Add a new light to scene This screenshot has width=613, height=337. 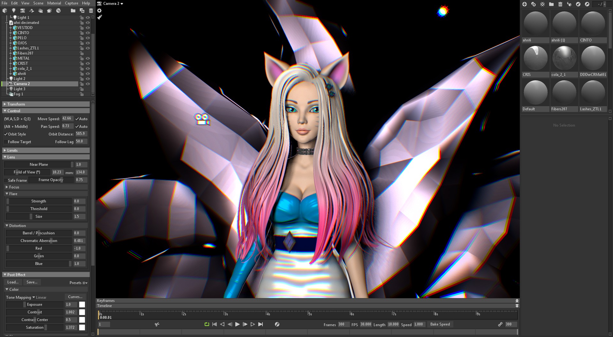[14, 11]
